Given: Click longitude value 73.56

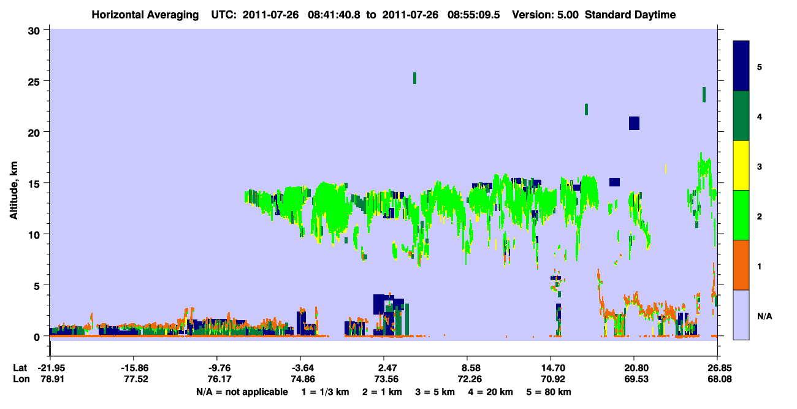Looking at the screenshot, I should click(x=386, y=379).
